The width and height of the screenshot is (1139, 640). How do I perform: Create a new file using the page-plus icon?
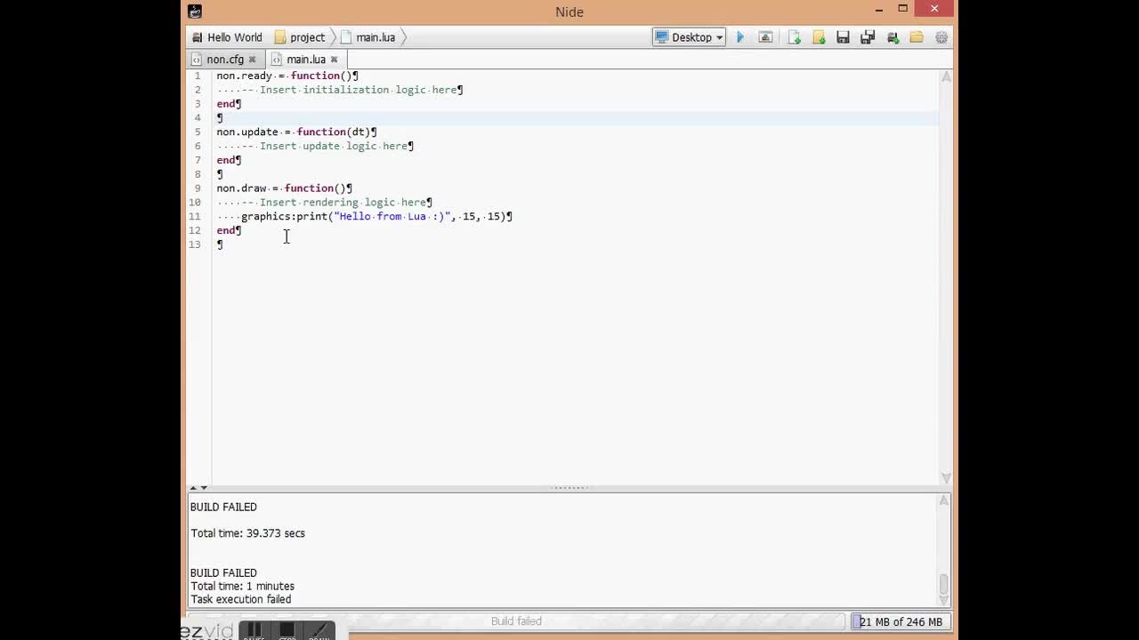pyautogui.click(x=795, y=37)
